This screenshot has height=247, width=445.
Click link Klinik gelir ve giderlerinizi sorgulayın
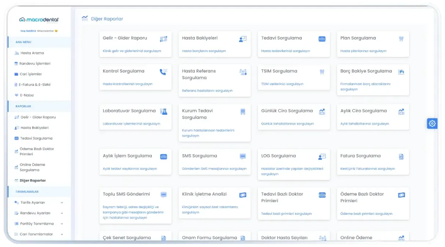tap(132, 51)
